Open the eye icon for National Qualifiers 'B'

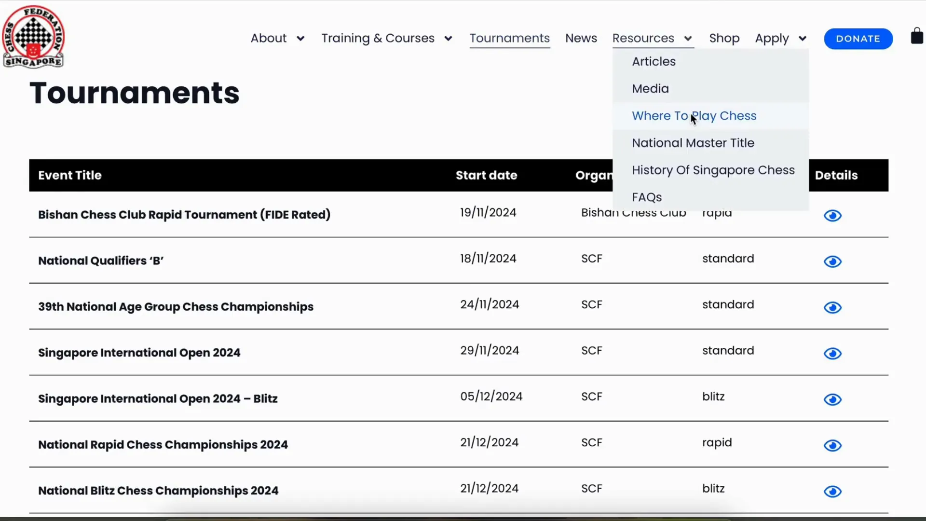tap(832, 261)
